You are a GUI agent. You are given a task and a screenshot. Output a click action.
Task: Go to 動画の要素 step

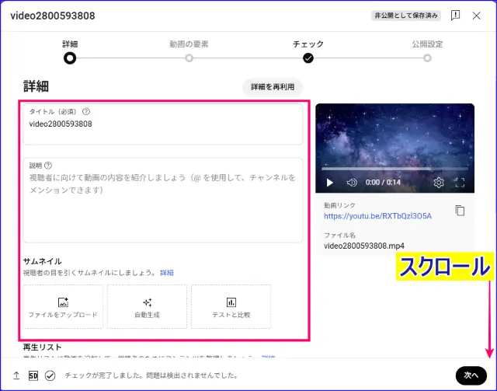[x=189, y=58]
